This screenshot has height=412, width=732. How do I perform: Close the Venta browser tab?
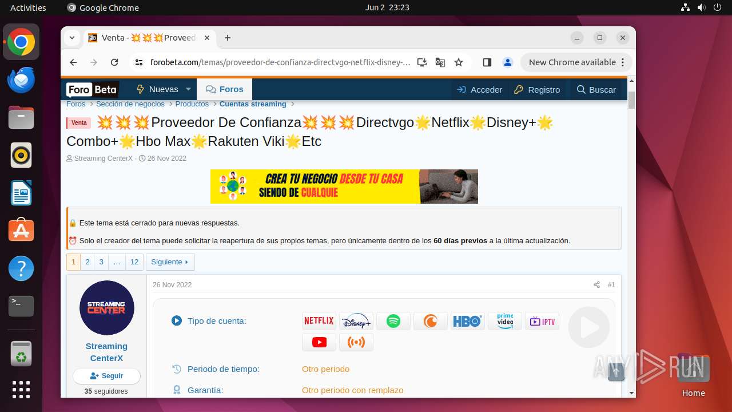coord(207,38)
